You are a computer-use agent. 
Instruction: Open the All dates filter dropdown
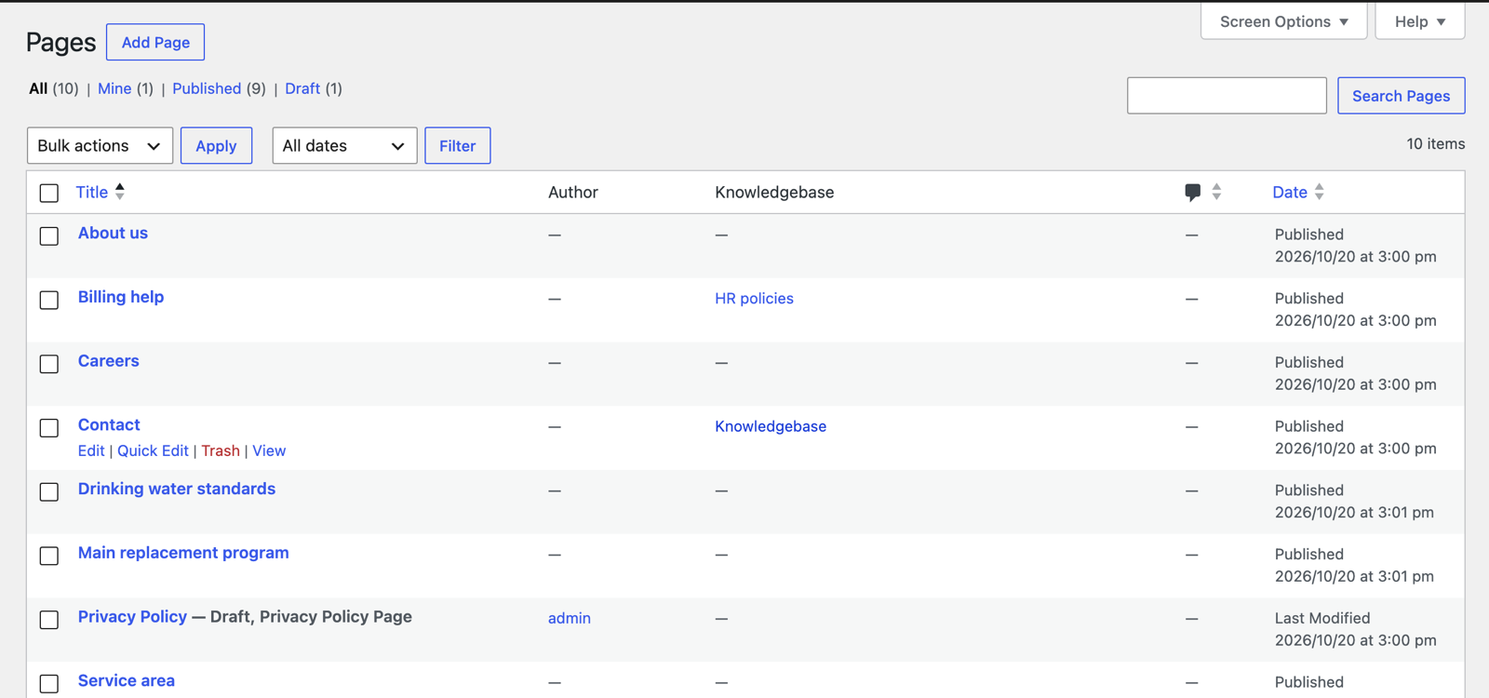(x=344, y=146)
